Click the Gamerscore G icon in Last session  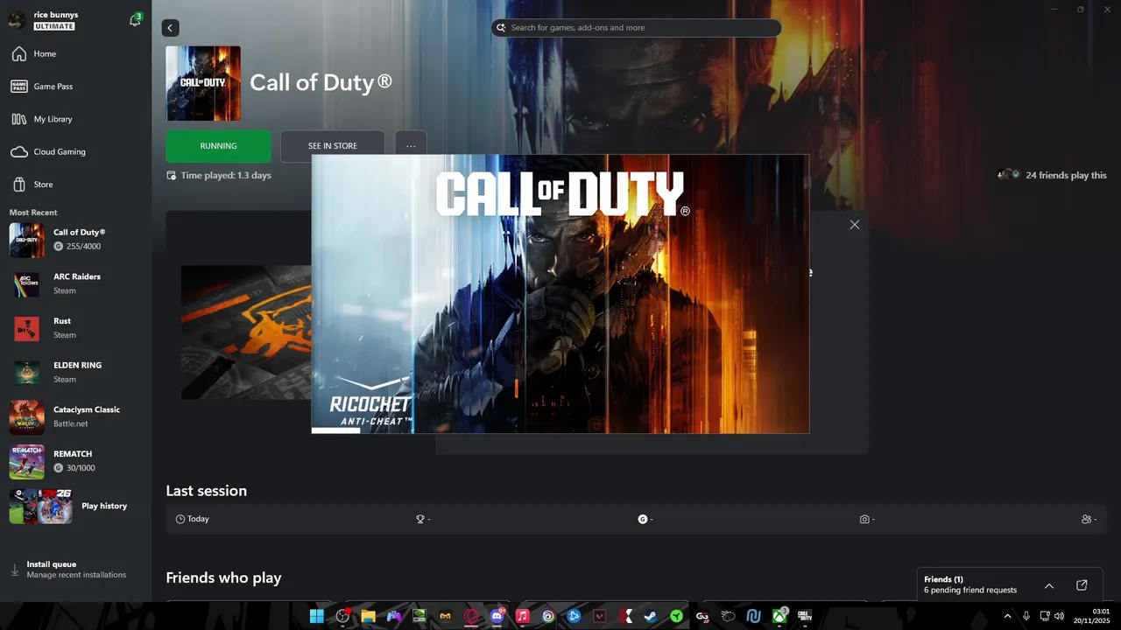click(643, 519)
